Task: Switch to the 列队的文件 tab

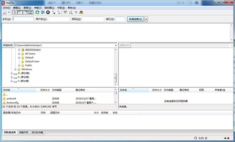Action: pyautogui.click(x=10, y=133)
